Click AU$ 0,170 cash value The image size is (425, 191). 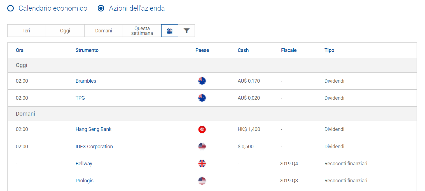[249, 81]
